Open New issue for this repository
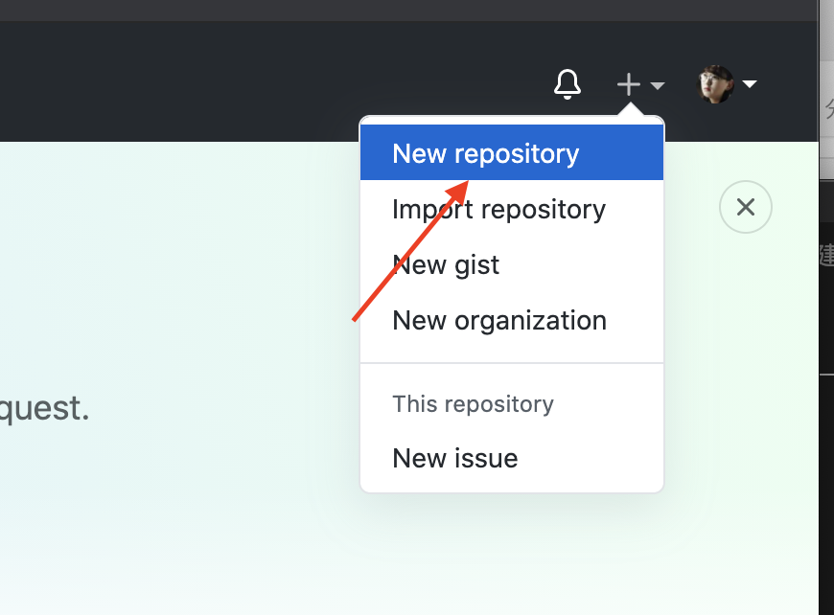This screenshot has height=615, width=834. [454, 458]
